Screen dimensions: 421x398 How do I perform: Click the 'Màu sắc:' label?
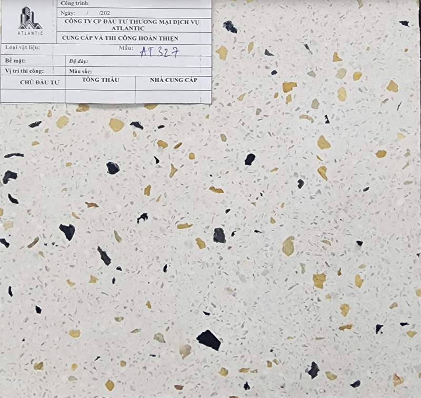click(81, 72)
